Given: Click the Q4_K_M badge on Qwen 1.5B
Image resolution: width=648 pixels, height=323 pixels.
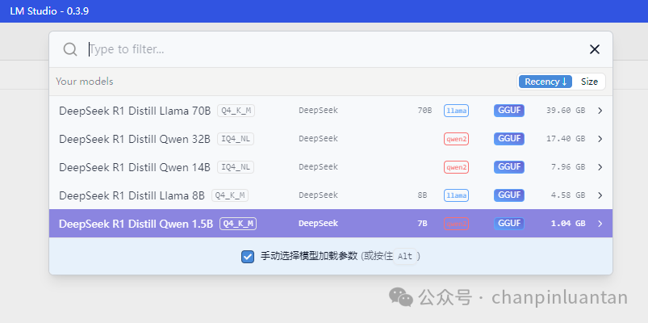Looking at the screenshot, I should pyautogui.click(x=238, y=224).
